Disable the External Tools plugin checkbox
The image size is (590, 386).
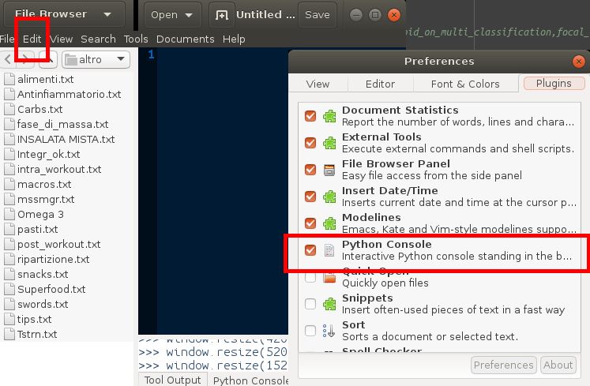pos(310,143)
